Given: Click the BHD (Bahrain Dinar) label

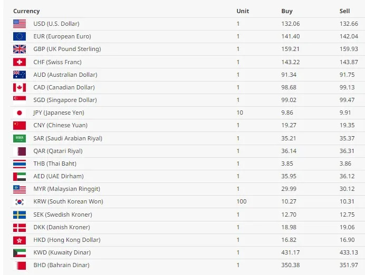Looking at the screenshot, I should (x=62, y=265).
